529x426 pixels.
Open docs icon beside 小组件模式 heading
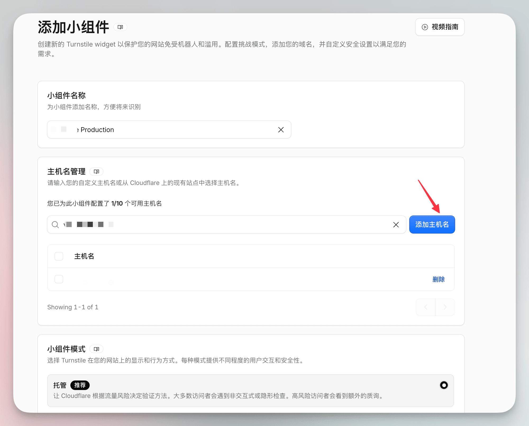[x=97, y=349]
